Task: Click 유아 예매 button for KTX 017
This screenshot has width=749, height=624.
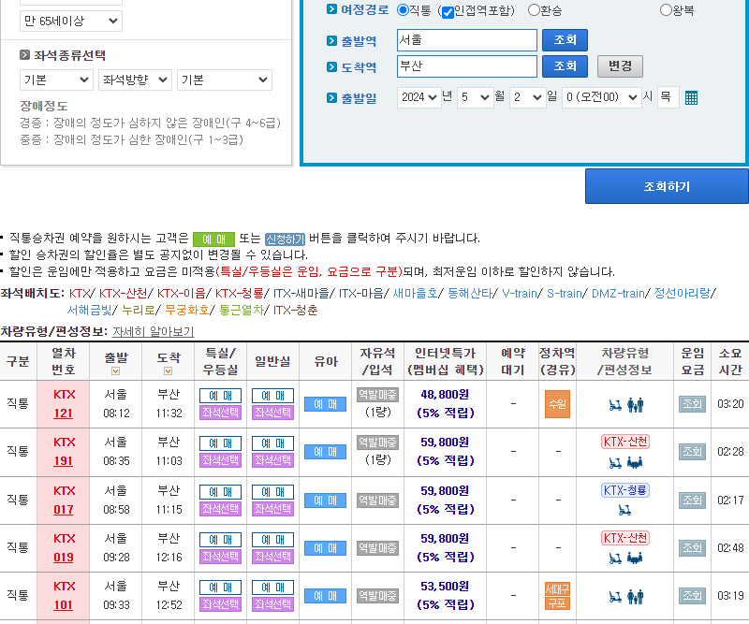Action: tap(325, 501)
